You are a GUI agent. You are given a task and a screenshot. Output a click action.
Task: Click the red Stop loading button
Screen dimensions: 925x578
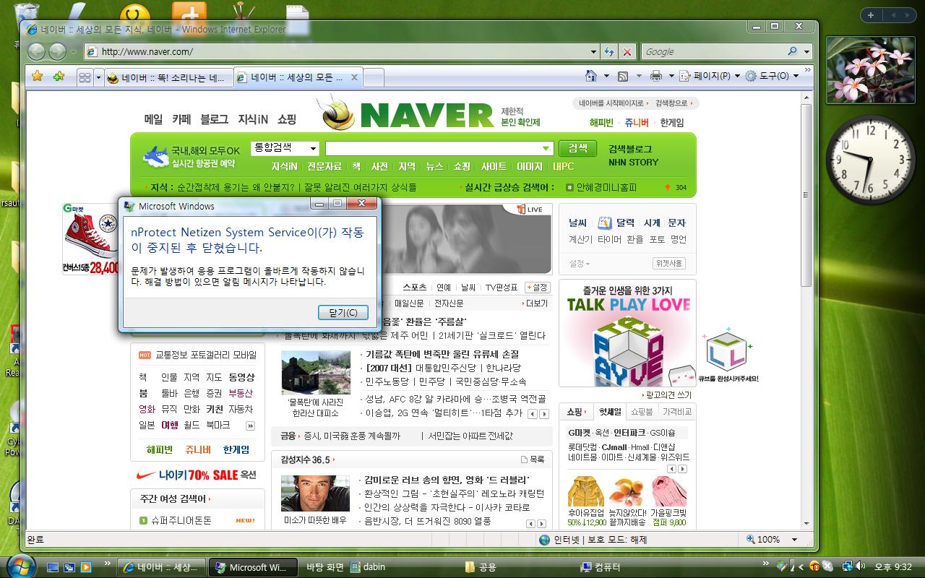(x=627, y=51)
